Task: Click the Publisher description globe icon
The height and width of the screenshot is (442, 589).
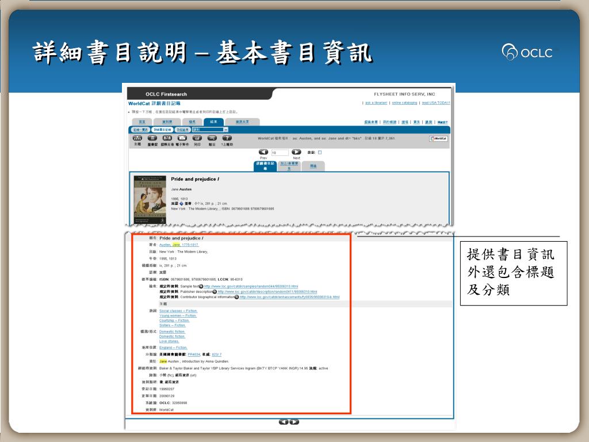Action: click(215, 292)
